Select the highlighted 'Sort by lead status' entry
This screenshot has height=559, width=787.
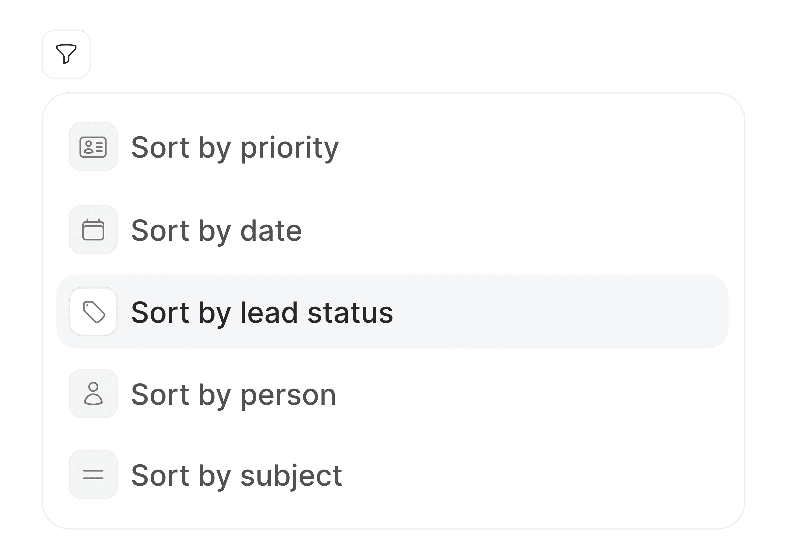tap(392, 312)
